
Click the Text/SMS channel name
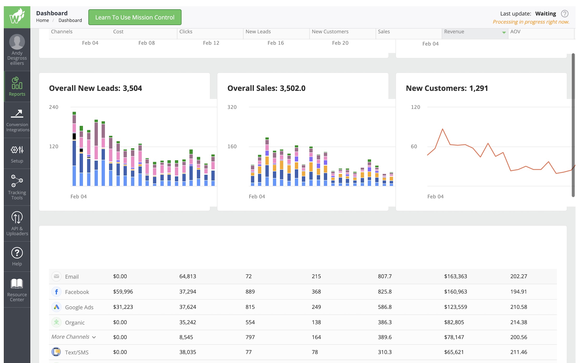tap(77, 352)
